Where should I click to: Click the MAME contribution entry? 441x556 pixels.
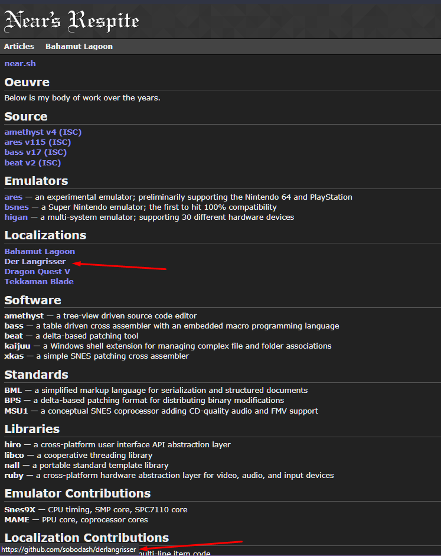tap(17, 520)
